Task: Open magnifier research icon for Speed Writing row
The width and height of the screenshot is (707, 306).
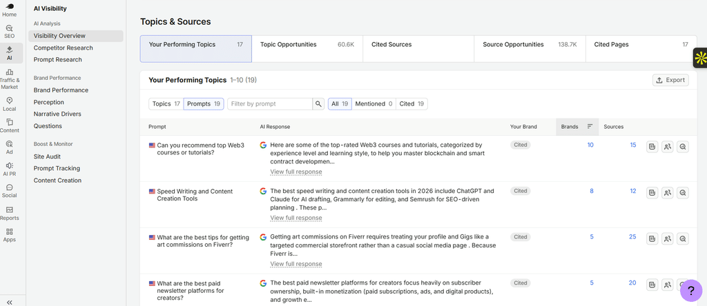Action: tap(683, 193)
